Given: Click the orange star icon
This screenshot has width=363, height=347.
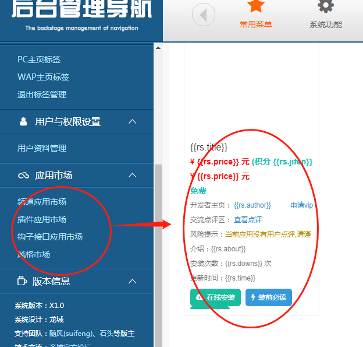Looking at the screenshot, I should coord(255,6).
